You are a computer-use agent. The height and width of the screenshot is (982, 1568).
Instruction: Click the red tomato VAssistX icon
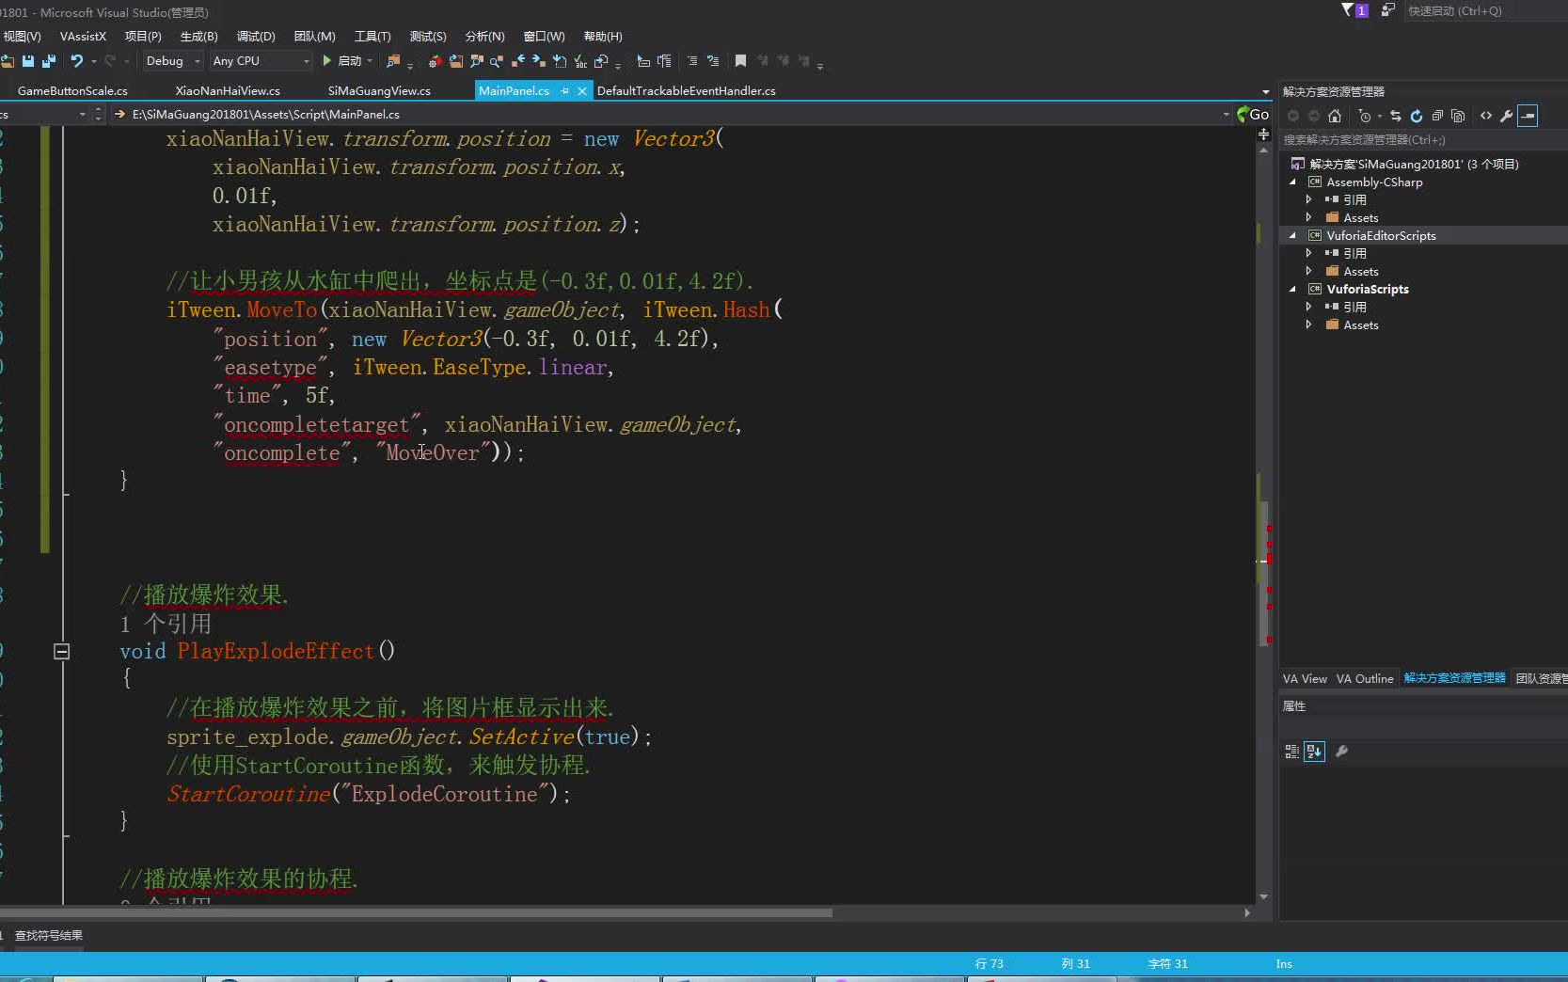click(435, 61)
